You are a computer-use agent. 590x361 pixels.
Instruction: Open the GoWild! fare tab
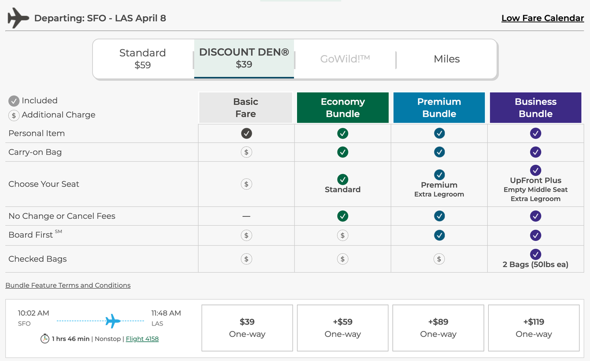click(346, 59)
